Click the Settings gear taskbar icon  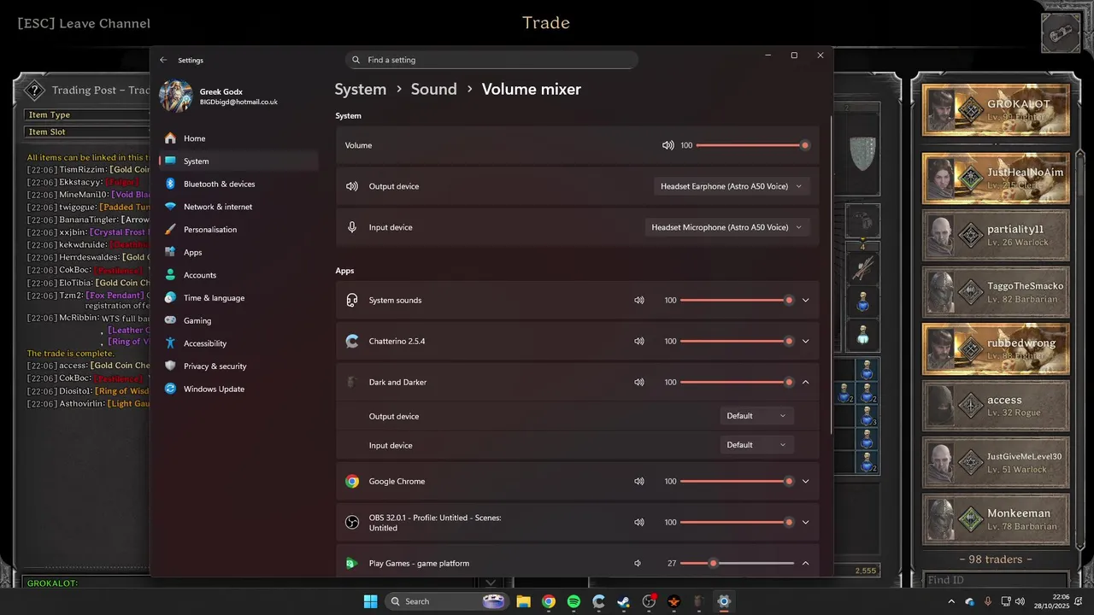(724, 601)
